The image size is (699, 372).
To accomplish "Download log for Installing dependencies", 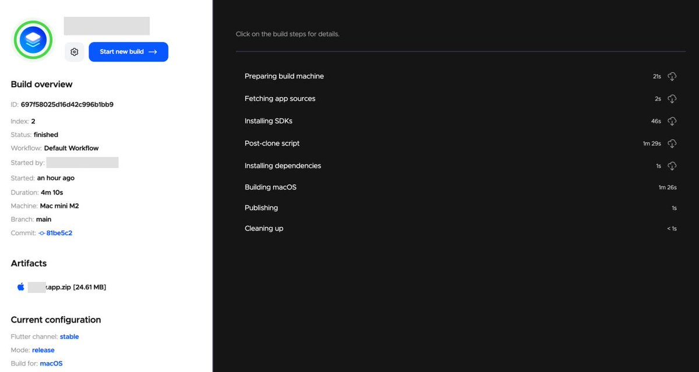I will 672,166.
